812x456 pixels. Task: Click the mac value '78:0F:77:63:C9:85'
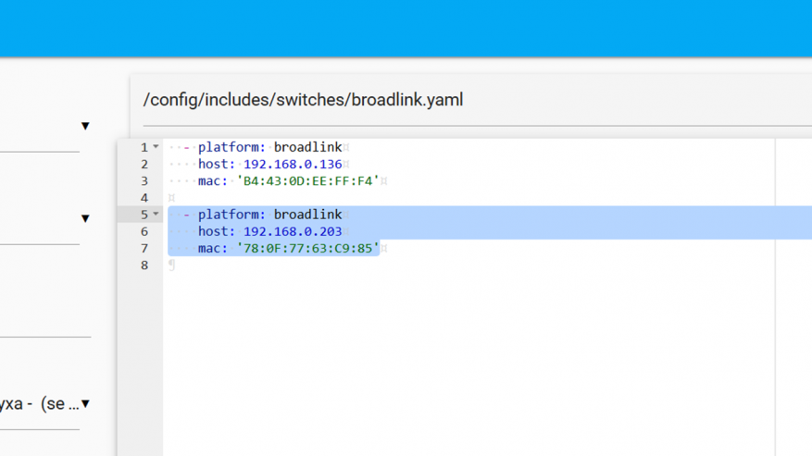(x=307, y=249)
